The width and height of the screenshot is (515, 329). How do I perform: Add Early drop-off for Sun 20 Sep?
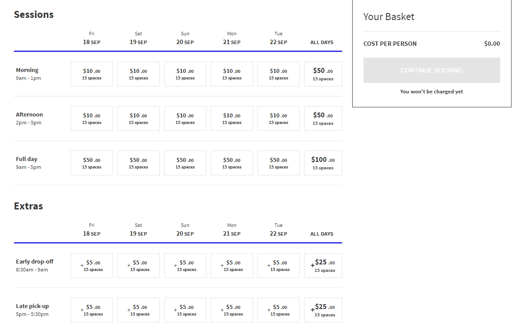[185, 266]
